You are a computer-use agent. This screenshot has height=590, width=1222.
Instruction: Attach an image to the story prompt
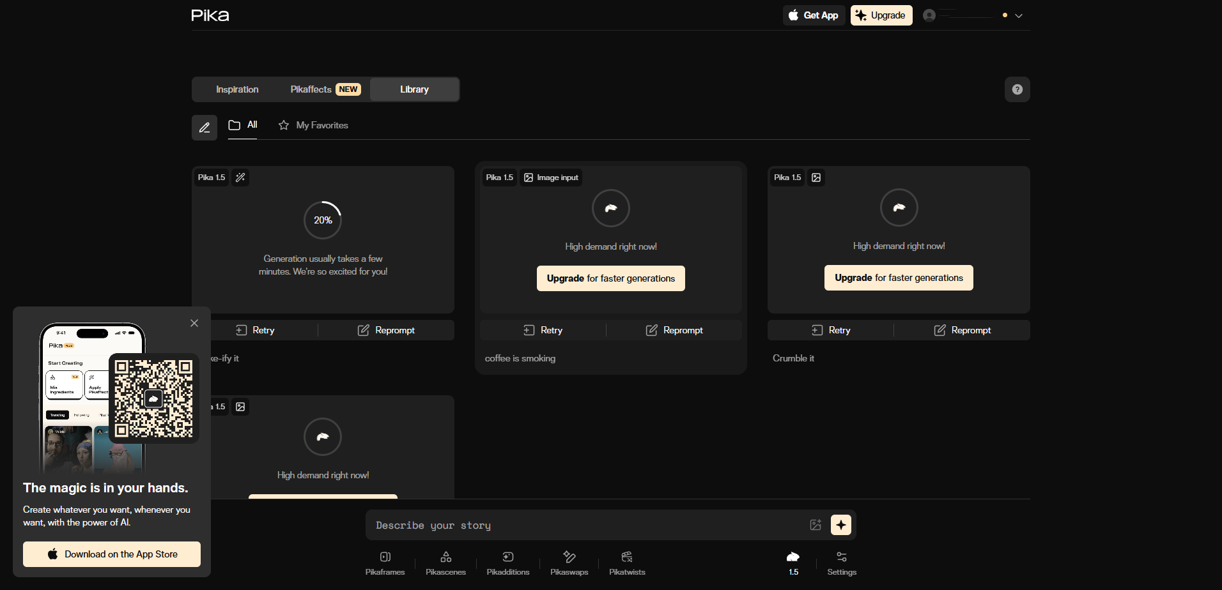click(816, 525)
